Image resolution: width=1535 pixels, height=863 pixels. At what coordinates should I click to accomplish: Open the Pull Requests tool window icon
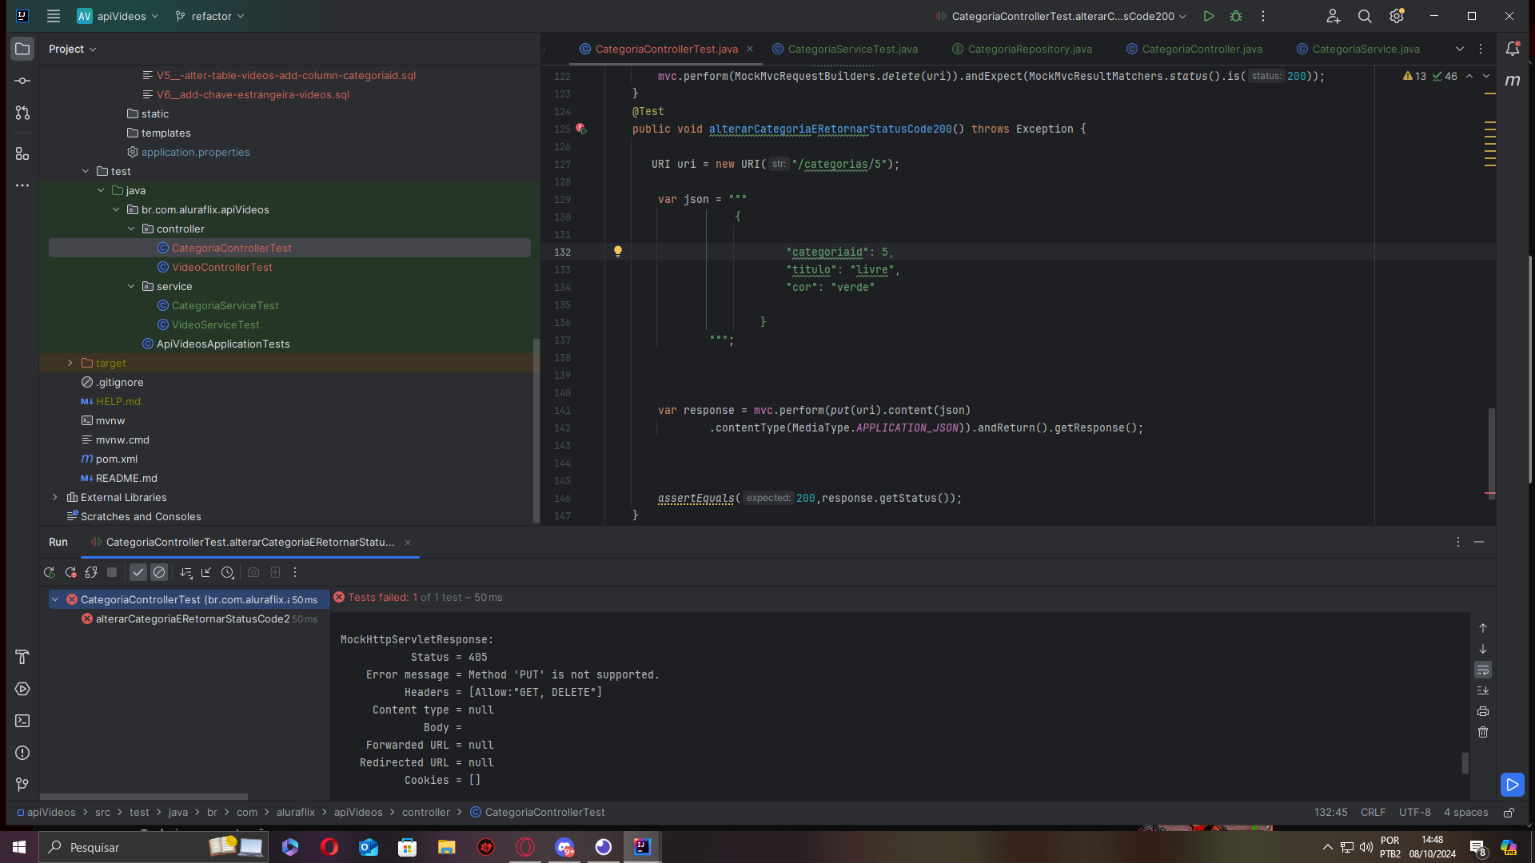[x=22, y=113]
